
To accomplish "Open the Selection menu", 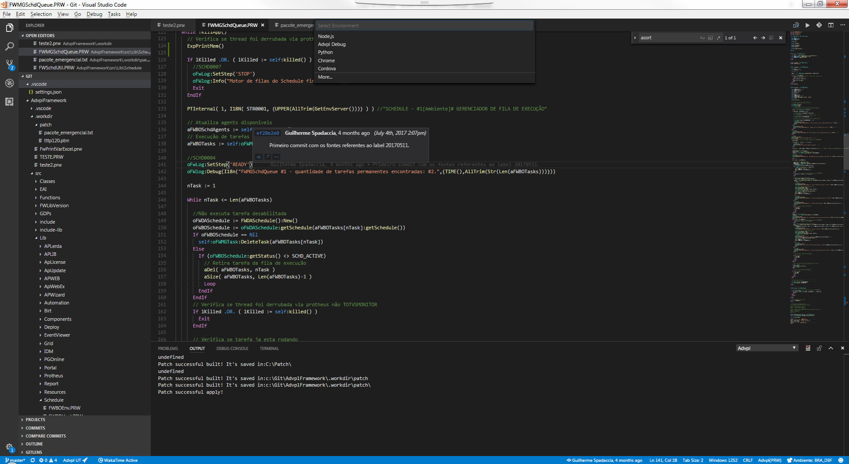I will tap(41, 14).
